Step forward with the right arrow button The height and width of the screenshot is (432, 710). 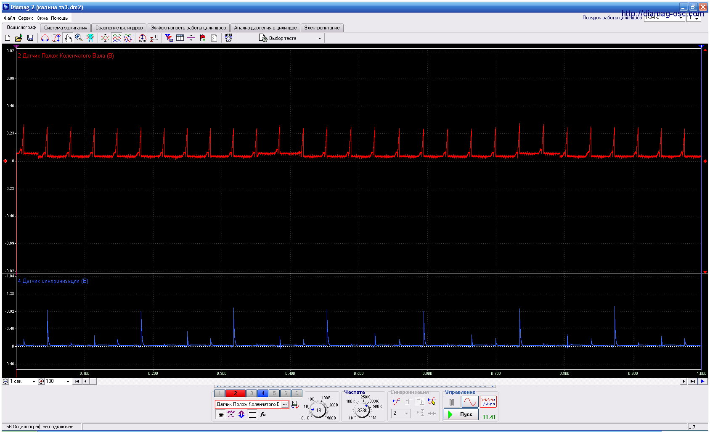[x=684, y=382]
